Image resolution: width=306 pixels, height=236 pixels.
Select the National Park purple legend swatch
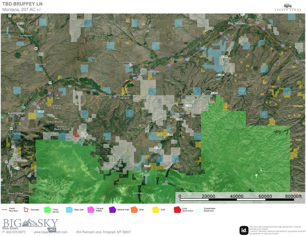tap(112, 210)
